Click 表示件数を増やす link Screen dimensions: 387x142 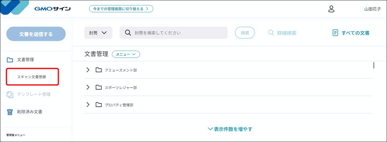click(230, 129)
